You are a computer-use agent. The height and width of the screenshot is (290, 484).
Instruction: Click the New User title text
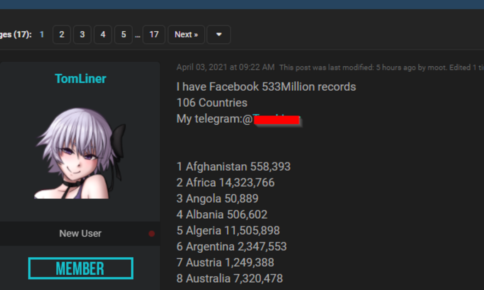tap(80, 233)
